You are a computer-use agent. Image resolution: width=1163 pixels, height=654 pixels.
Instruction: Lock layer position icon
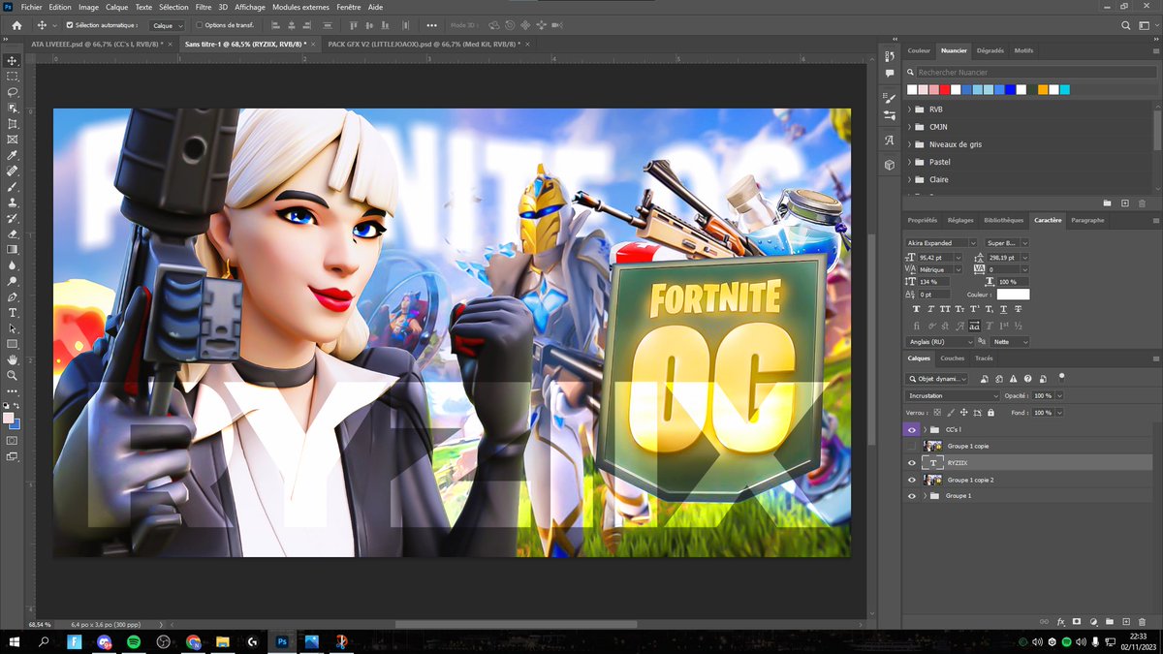tap(963, 413)
